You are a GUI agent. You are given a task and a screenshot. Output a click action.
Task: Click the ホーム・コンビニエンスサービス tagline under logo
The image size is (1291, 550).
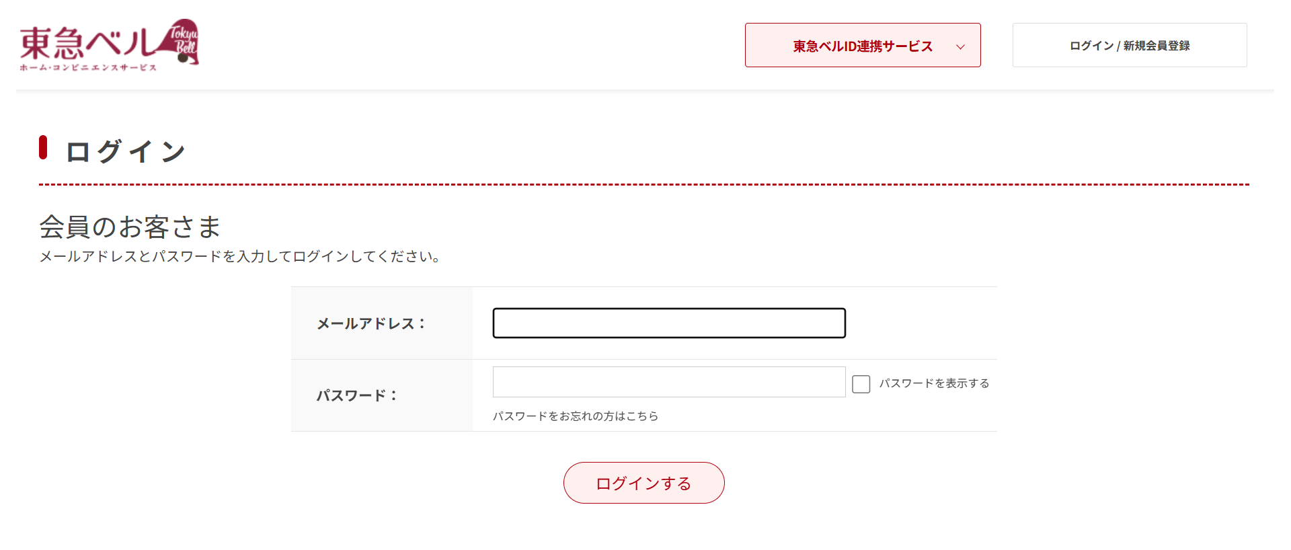point(88,67)
